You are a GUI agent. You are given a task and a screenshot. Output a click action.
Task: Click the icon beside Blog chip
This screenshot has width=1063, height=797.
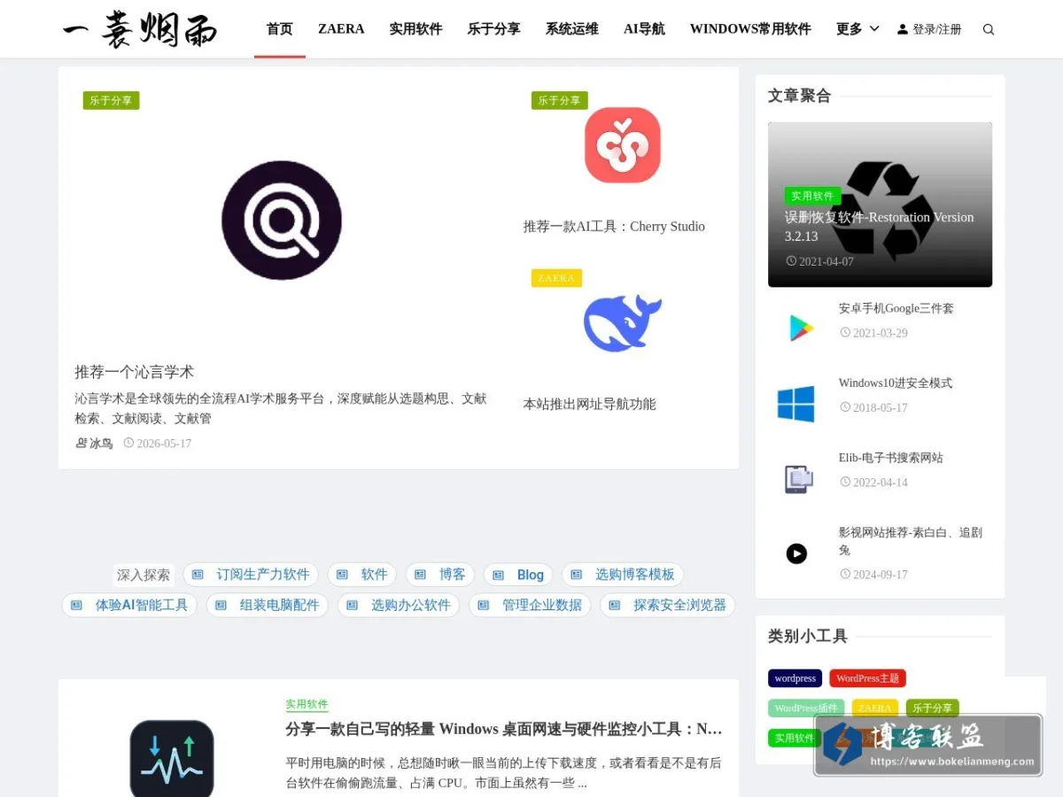[498, 575]
